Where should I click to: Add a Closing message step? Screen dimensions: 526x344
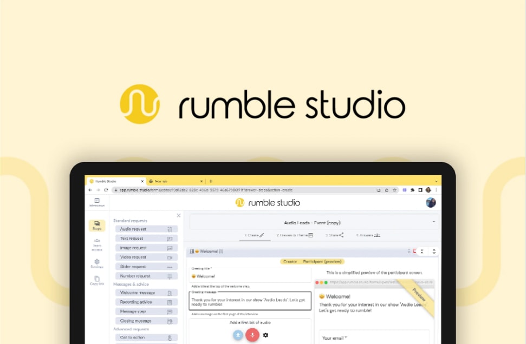146,321
